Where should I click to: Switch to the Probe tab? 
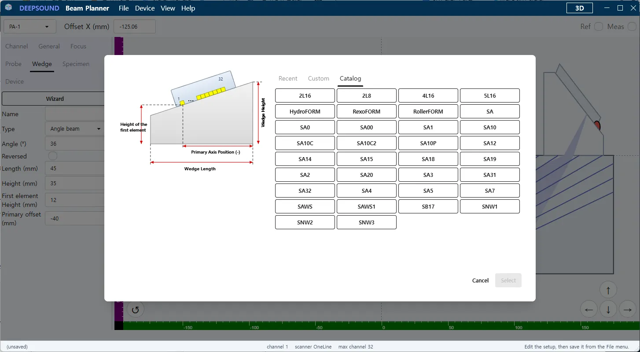pyautogui.click(x=13, y=64)
